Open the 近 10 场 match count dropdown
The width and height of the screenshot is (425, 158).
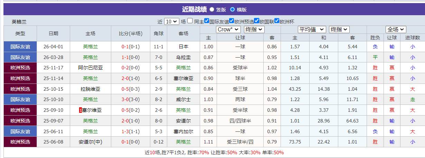pyautogui.click(x=172, y=21)
